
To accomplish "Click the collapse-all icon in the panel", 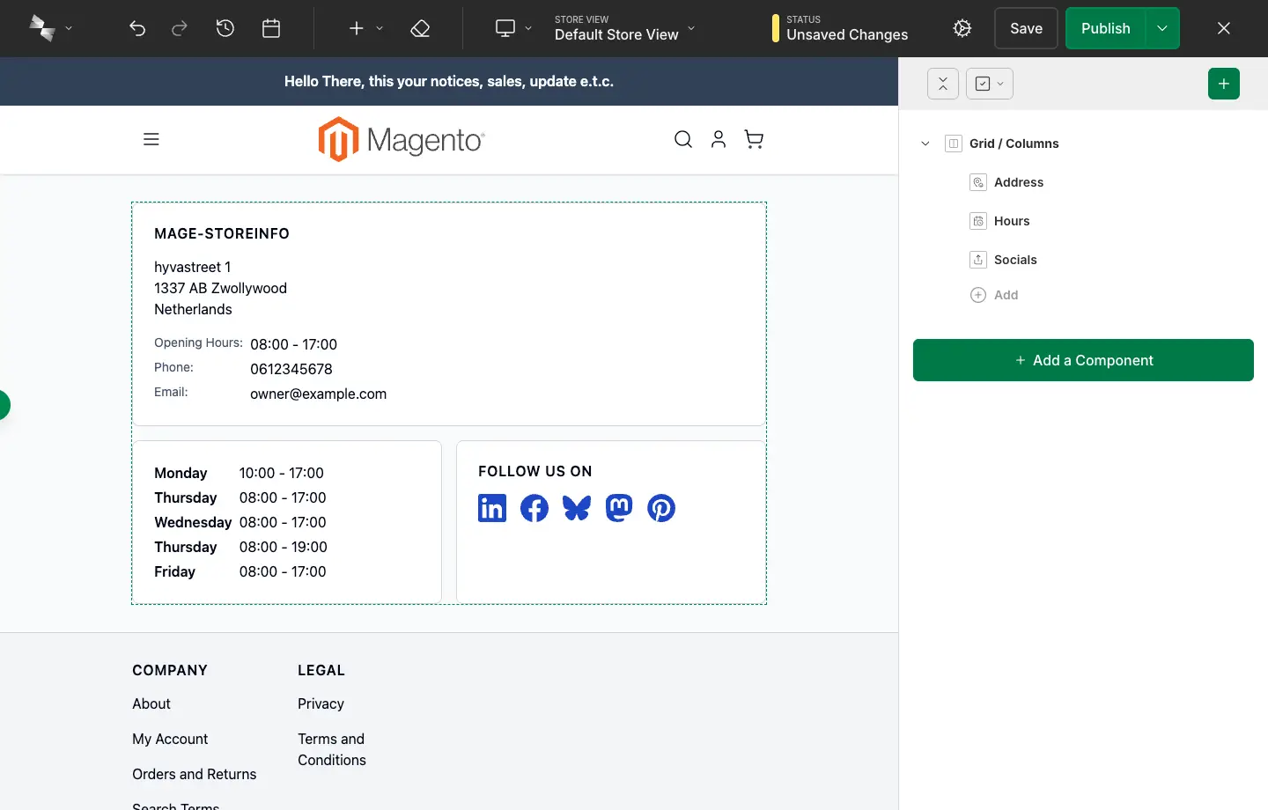I will (942, 84).
